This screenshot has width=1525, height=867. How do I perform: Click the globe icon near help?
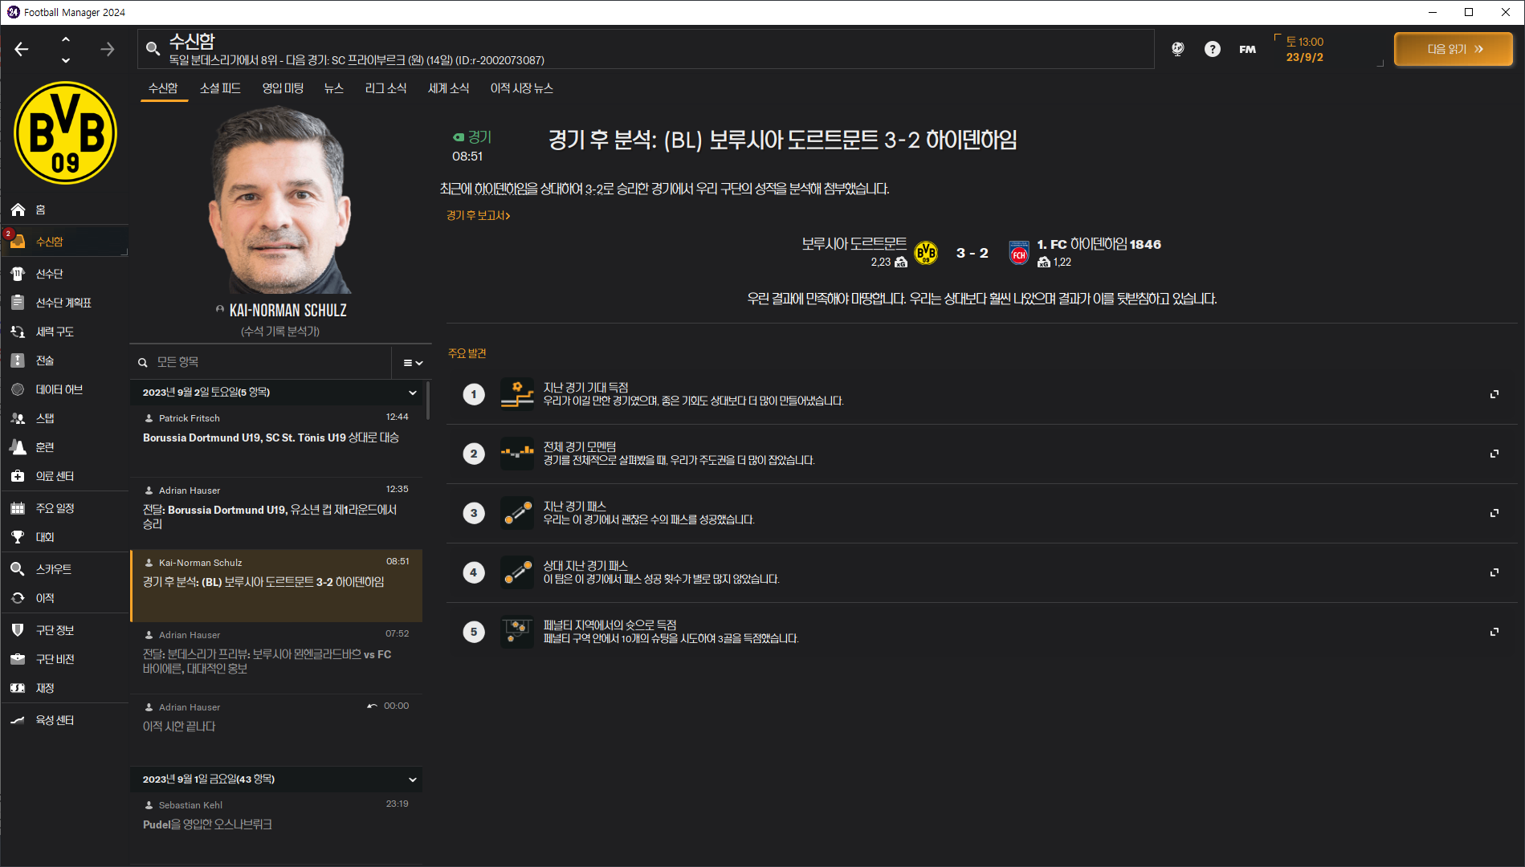(1177, 49)
